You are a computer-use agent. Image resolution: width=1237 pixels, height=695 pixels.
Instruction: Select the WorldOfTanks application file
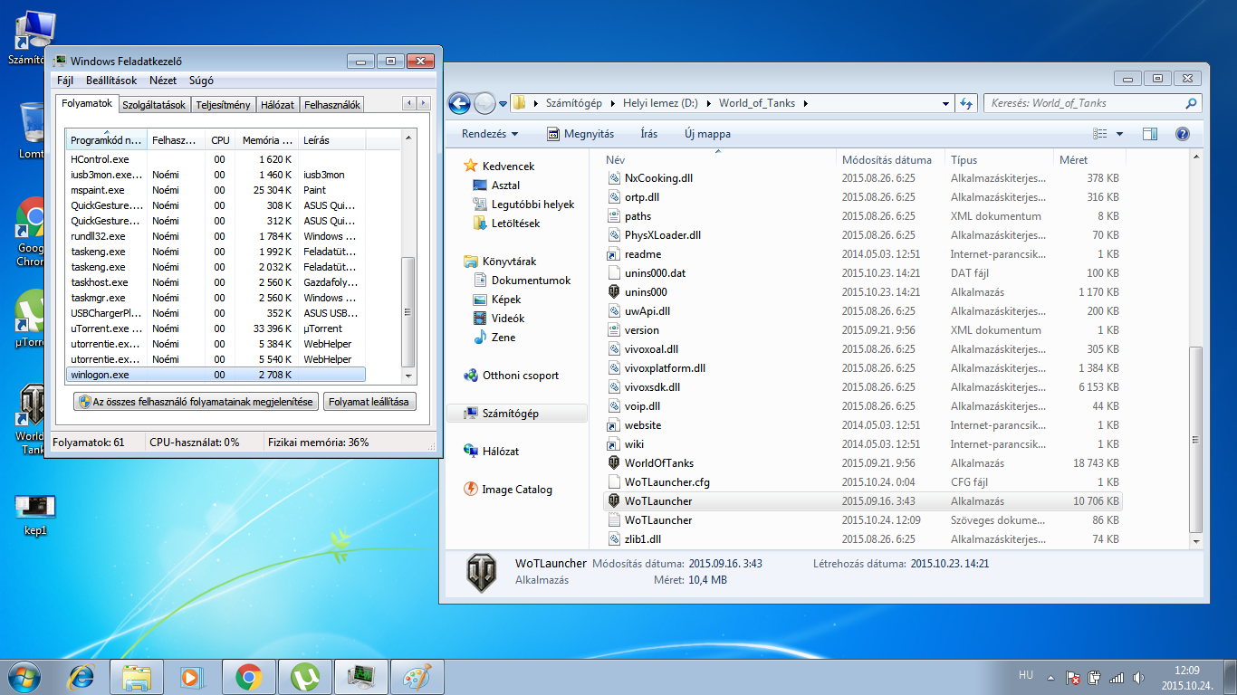tap(659, 463)
